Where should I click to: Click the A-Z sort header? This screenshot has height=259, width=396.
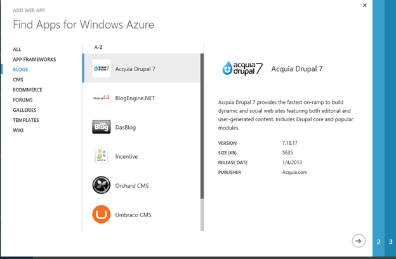click(98, 47)
